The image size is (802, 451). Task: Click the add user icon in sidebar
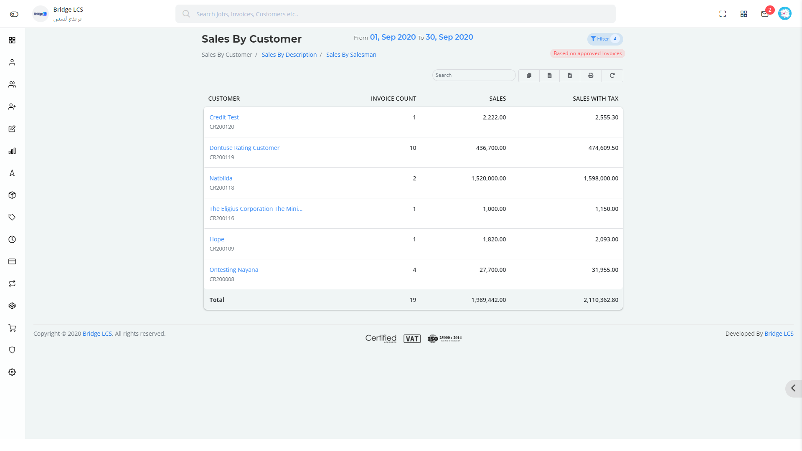pos(12,106)
